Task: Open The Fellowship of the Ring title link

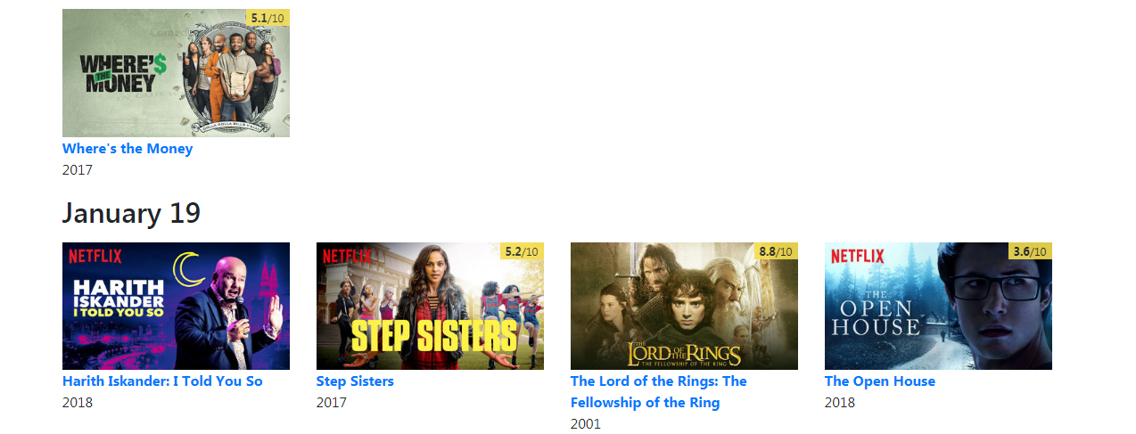Action: point(659,392)
